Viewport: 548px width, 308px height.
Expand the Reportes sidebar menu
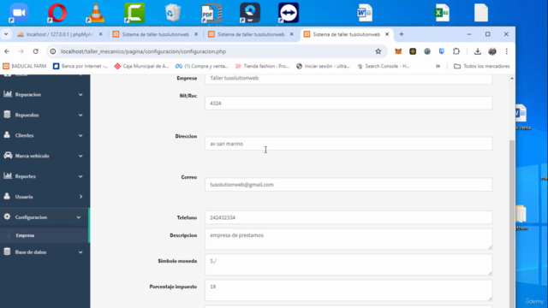pos(45,176)
